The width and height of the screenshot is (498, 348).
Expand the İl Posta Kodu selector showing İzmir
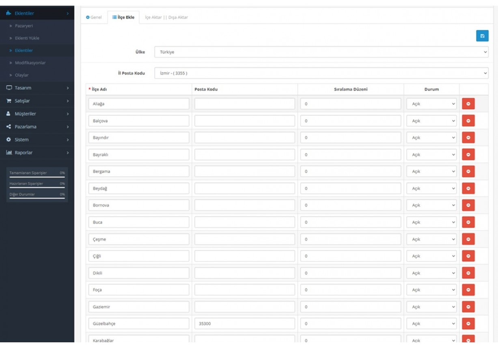click(321, 73)
